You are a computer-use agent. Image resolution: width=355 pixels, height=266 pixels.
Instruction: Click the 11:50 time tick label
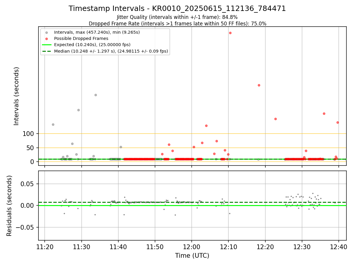coord(155,247)
